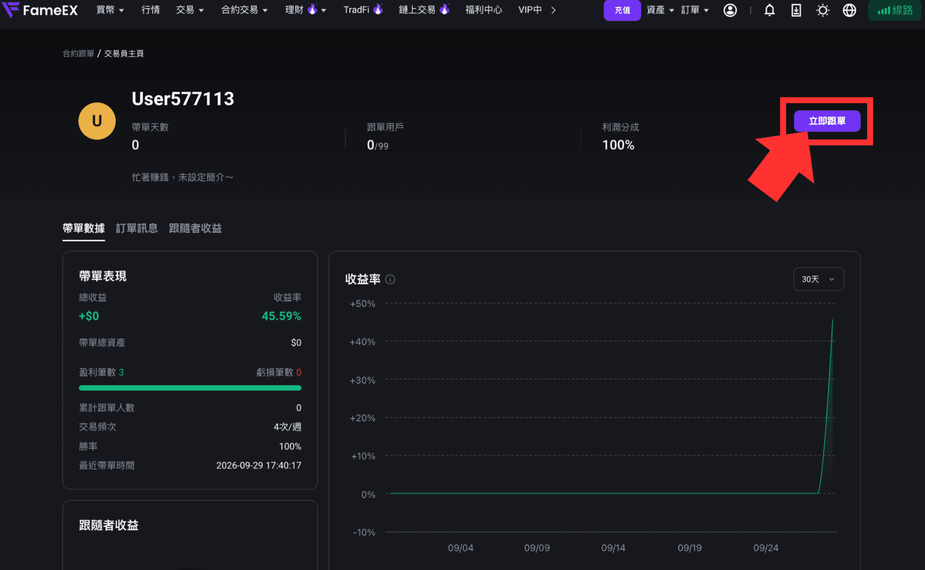Open the TradFi menu item
The height and width of the screenshot is (570, 925).
(363, 10)
